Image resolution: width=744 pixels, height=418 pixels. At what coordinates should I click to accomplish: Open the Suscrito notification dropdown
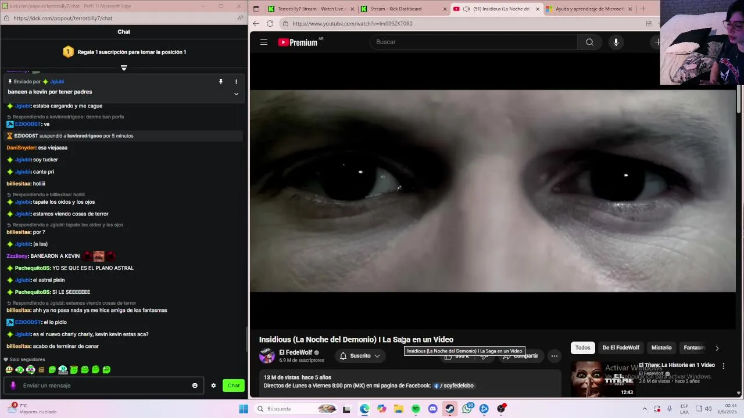[x=360, y=356]
